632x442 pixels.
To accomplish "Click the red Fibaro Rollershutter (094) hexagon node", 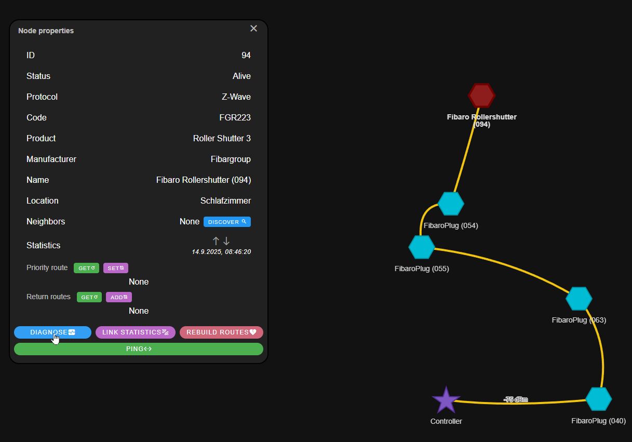I will point(481,96).
